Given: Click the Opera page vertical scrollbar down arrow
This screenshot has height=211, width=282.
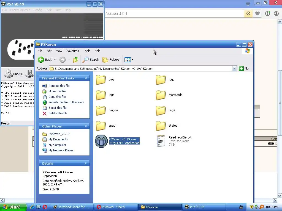Looking at the screenshot, I should (280, 196).
